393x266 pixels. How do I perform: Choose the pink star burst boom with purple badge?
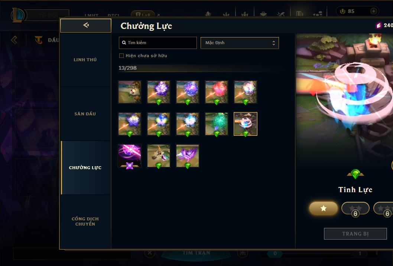click(x=130, y=156)
